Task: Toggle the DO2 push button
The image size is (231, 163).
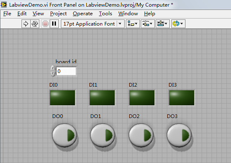Action: tap(141, 135)
